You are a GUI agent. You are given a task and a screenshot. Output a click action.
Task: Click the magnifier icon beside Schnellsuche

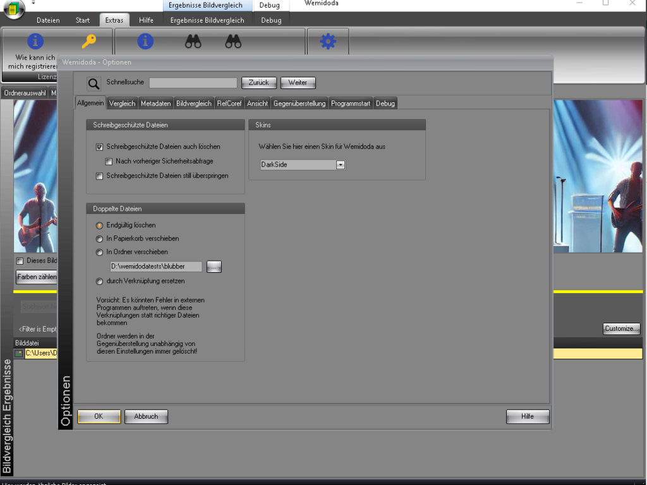click(x=94, y=83)
